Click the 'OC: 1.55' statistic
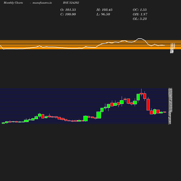181x181 pixels. point(140,10)
